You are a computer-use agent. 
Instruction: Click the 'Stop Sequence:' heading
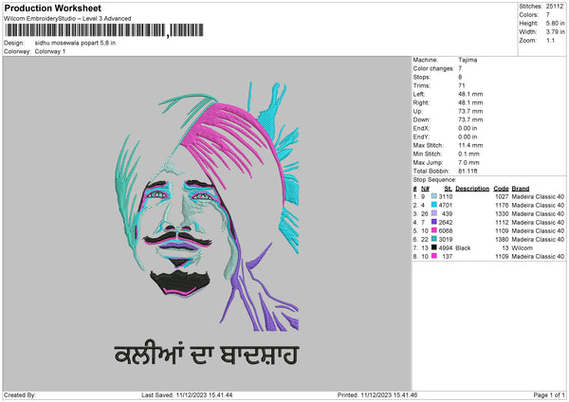click(x=434, y=179)
